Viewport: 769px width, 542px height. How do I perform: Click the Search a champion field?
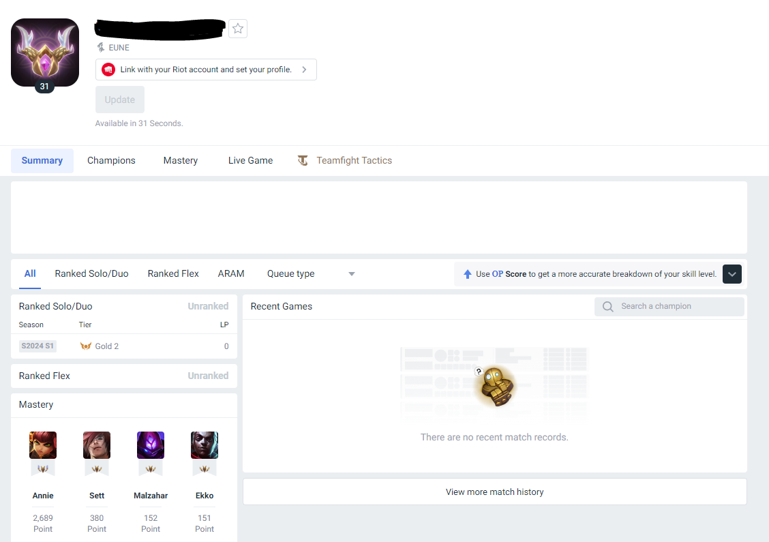click(x=669, y=307)
